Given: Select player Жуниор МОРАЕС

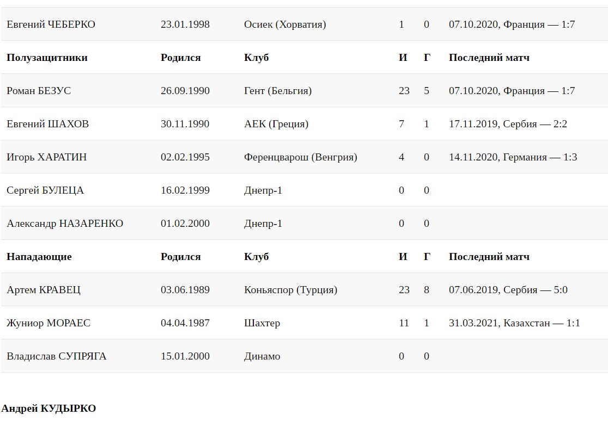Looking at the screenshot, I should point(48,323).
